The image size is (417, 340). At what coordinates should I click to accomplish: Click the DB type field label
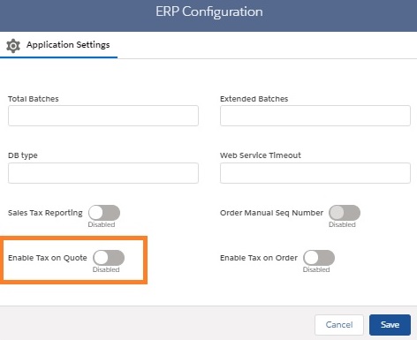(23, 155)
